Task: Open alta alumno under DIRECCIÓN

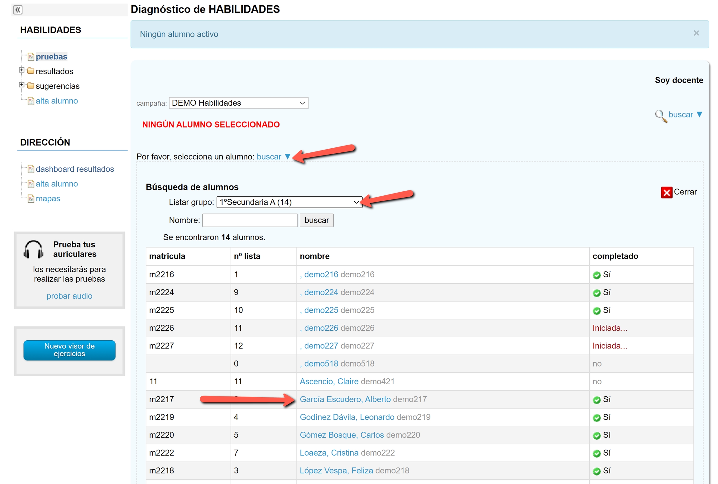Action: pyautogui.click(x=57, y=184)
